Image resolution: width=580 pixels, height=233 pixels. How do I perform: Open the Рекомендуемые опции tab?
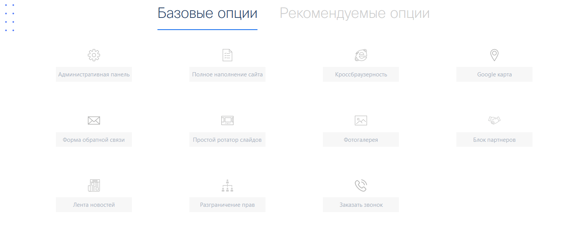354,14
